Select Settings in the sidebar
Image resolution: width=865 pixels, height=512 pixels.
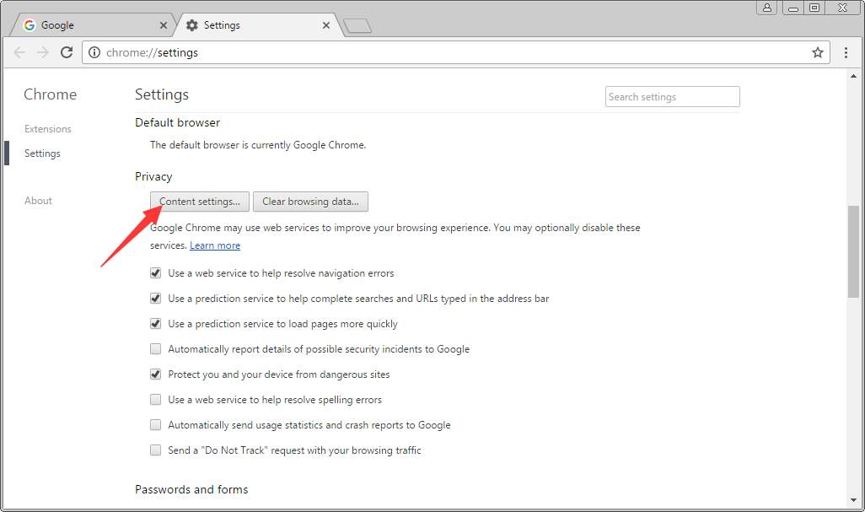coord(42,154)
